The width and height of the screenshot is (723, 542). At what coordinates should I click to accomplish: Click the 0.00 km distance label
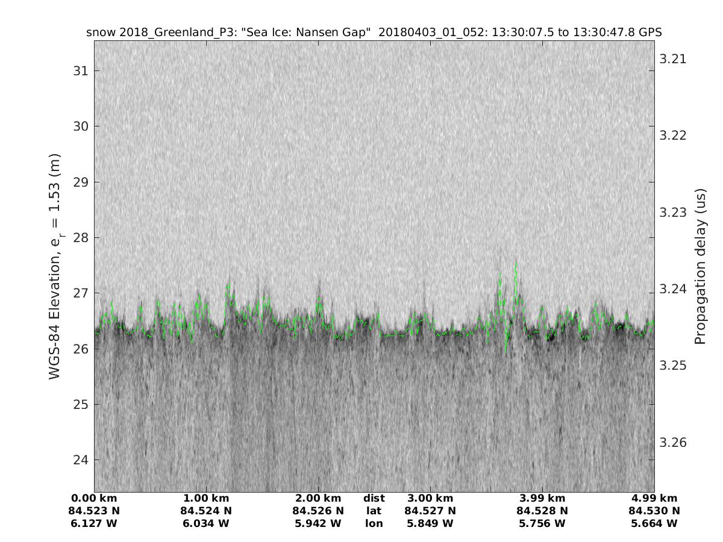pos(94,499)
